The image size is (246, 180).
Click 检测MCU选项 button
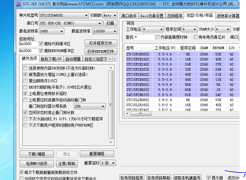37,164
